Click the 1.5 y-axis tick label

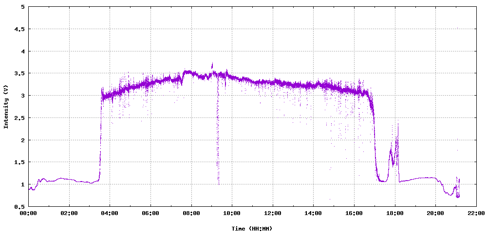20,162
